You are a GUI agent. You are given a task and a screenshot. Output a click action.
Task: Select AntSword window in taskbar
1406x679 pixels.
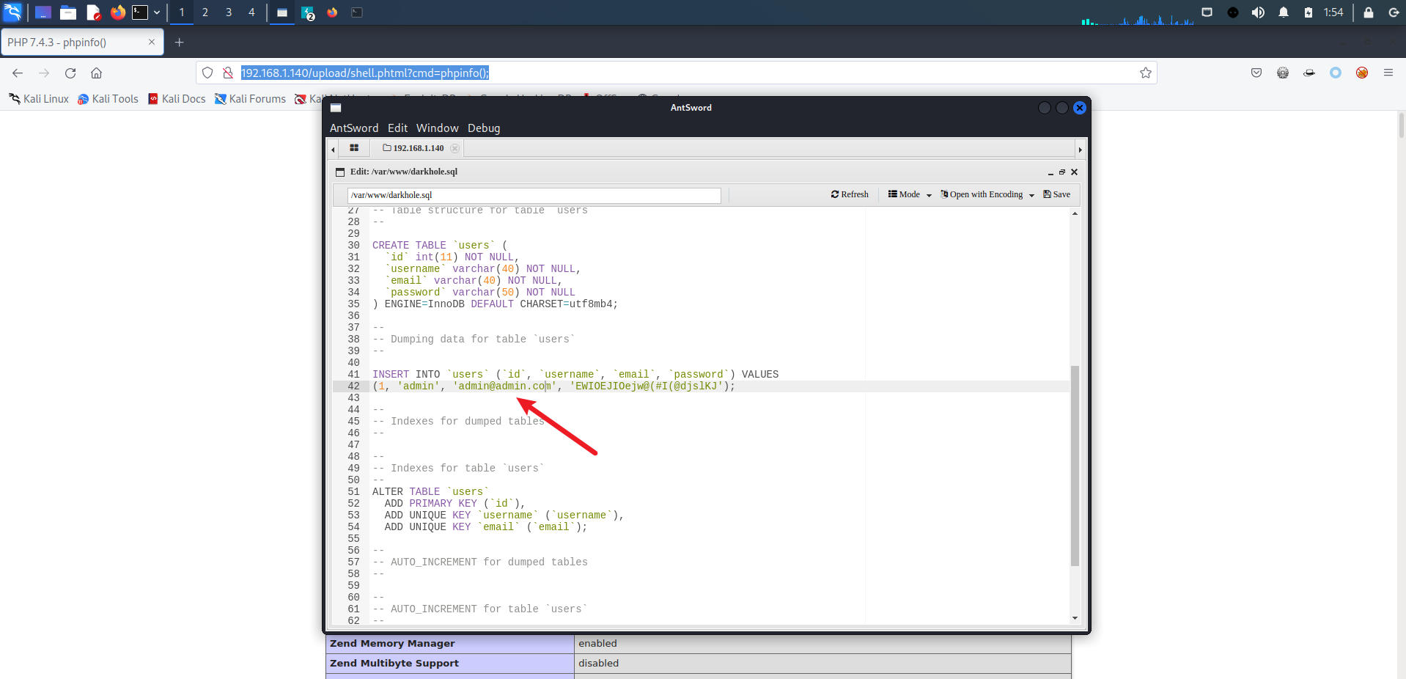pos(282,12)
